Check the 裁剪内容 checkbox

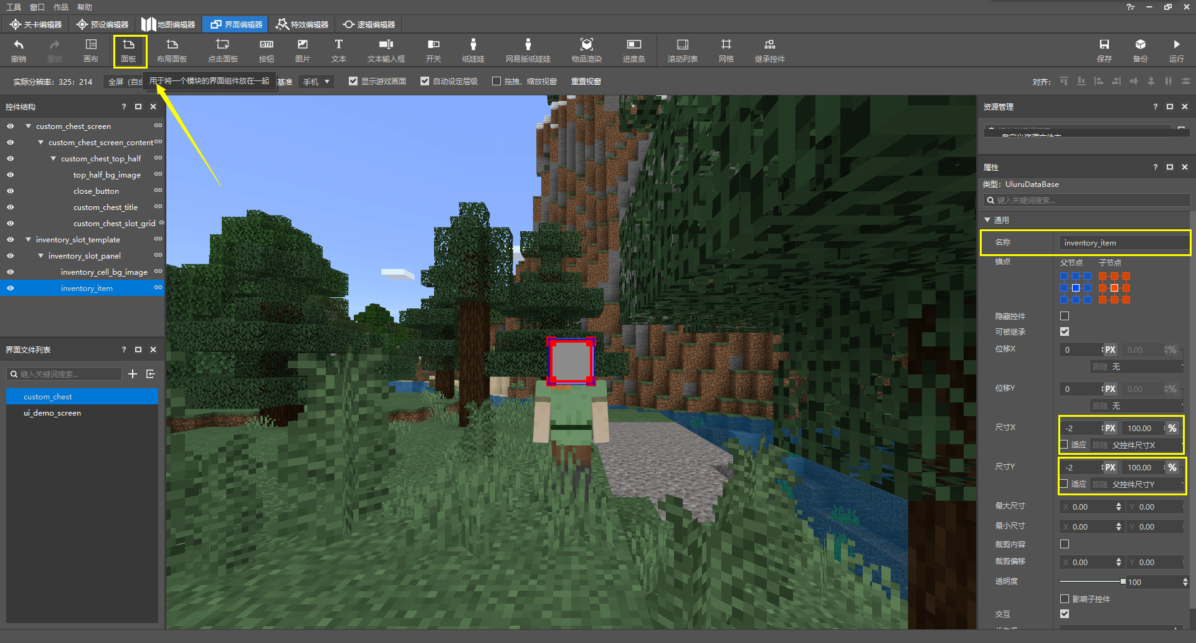point(1065,544)
